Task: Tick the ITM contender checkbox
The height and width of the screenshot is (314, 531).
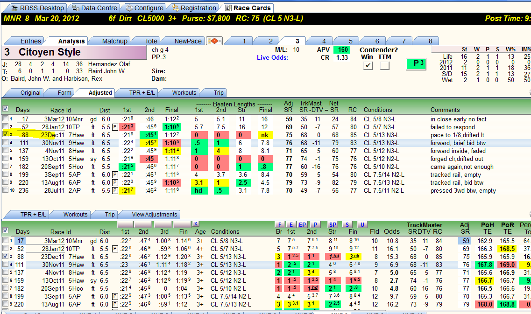Action: [385, 66]
